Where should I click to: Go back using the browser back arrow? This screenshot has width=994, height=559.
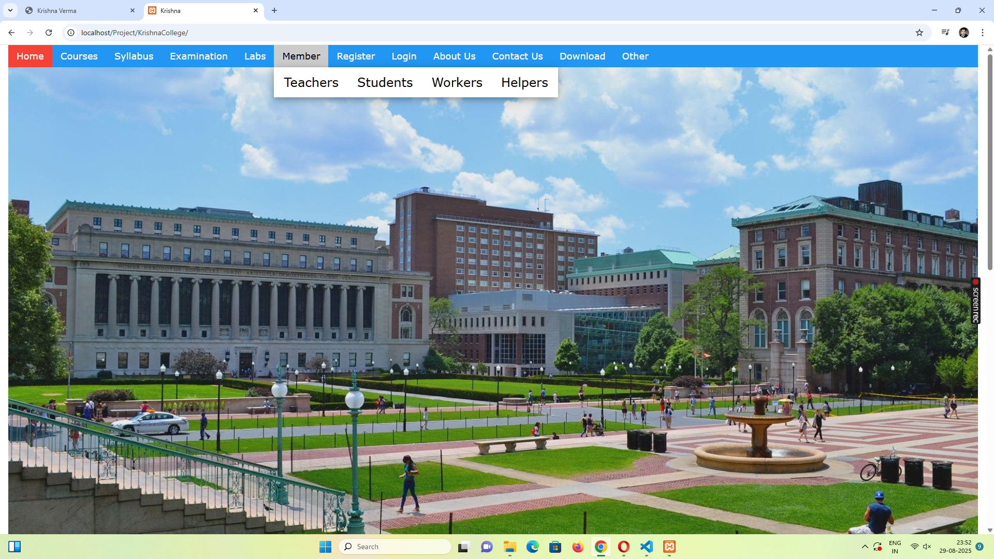click(11, 33)
